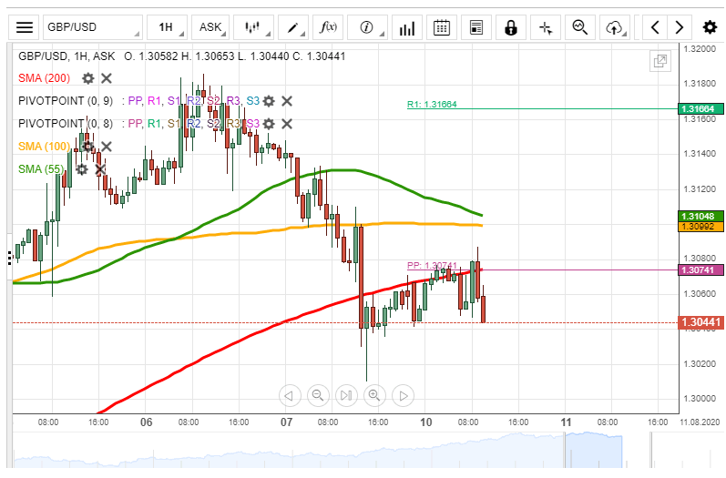Open the hamburger main menu

24,27
